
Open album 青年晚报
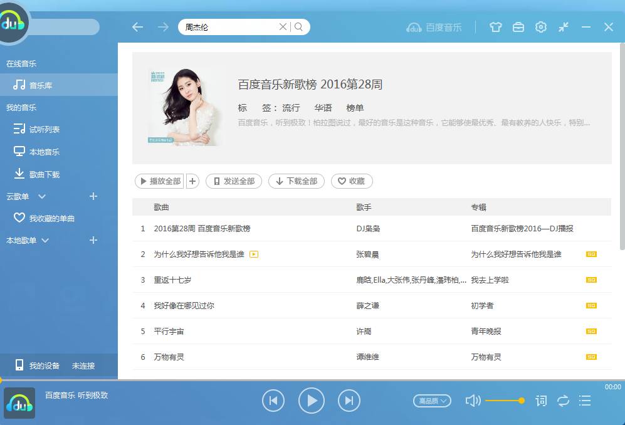click(x=486, y=332)
